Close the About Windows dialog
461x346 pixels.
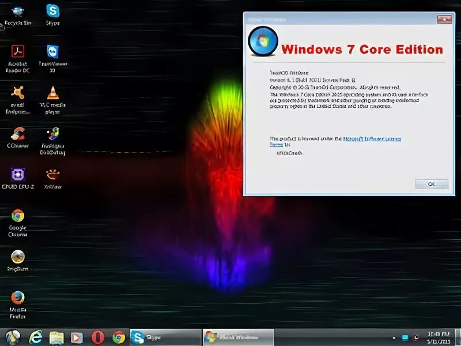pyautogui.click(x=444, y=20)
